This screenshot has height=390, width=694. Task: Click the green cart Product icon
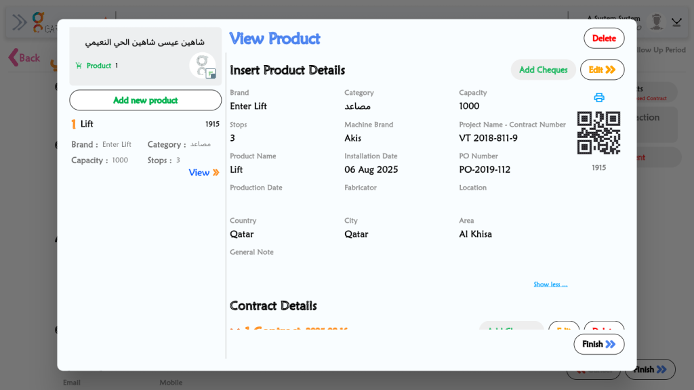point(79,66)
